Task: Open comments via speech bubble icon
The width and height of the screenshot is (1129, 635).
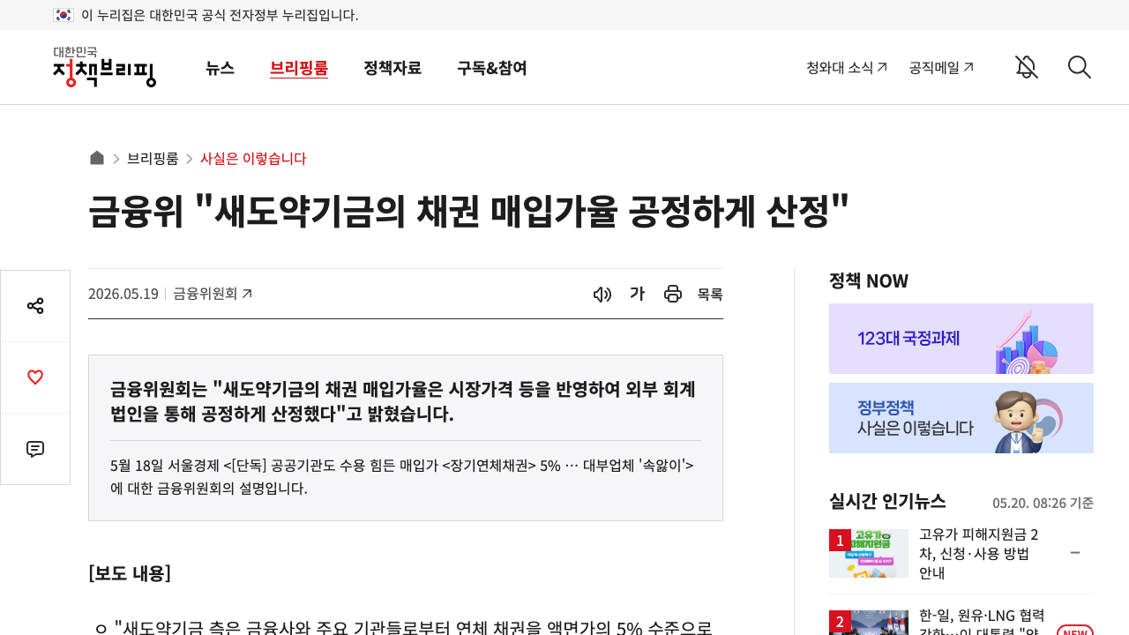Action: click(35, 449)
